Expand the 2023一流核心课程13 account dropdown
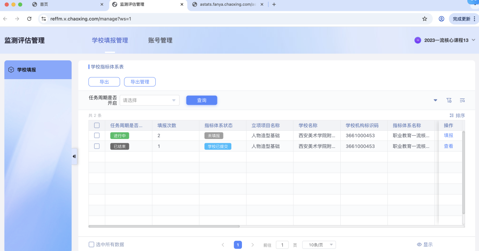The image size is (479, 251). (x=473, y=40)
